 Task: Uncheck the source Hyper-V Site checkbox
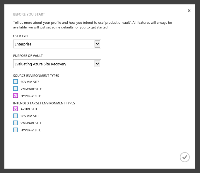[16, 96]
